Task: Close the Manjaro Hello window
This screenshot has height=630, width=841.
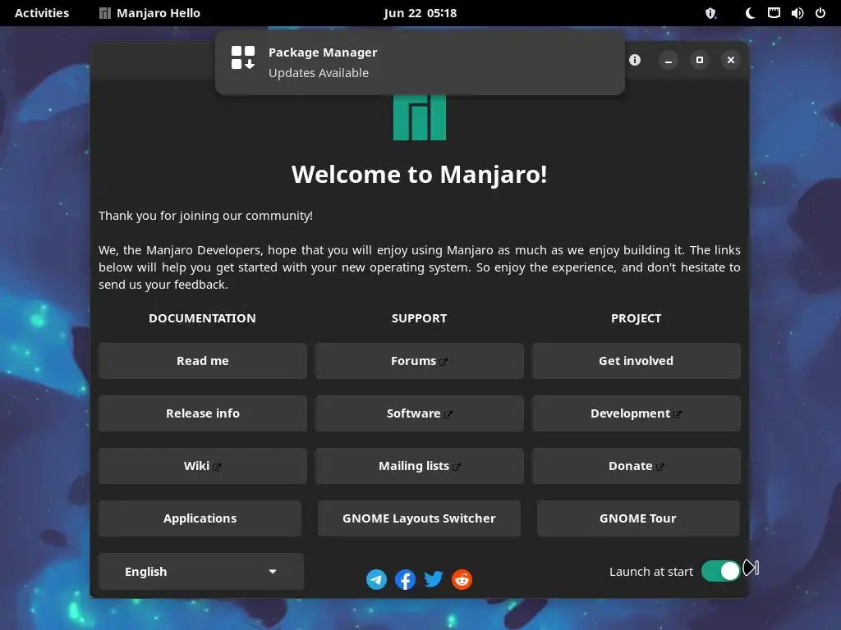Action: pos(730,60)
